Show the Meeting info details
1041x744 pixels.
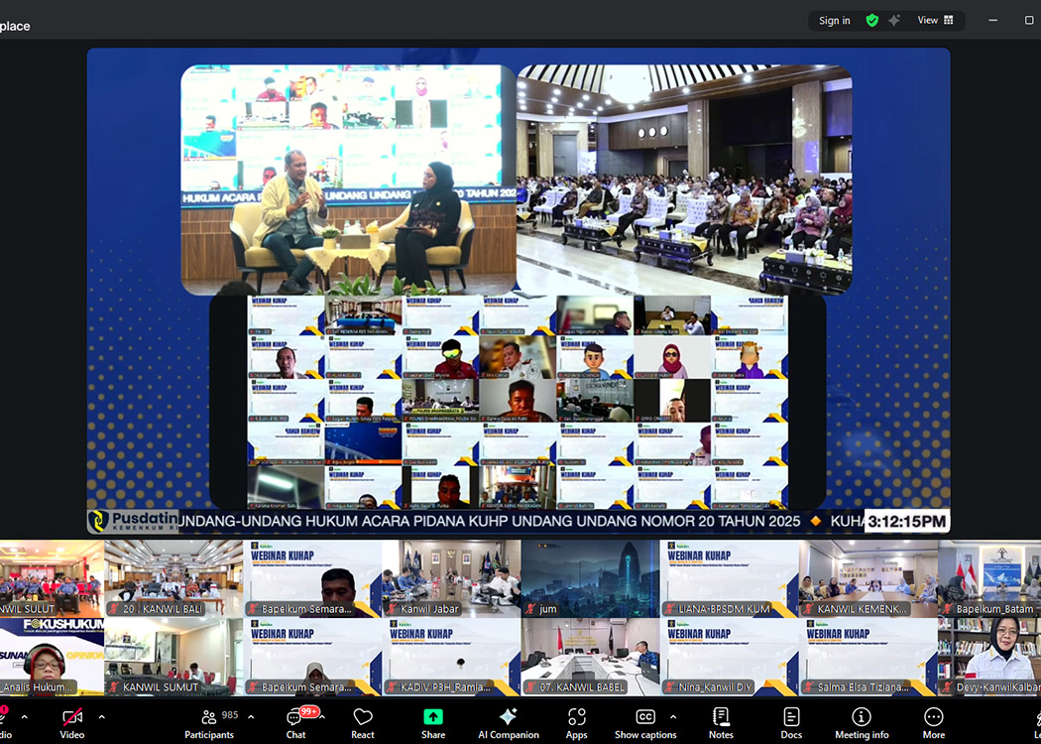point(862,721)
